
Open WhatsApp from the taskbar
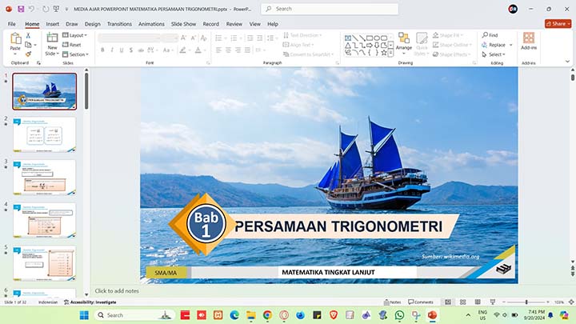(399, 315)
